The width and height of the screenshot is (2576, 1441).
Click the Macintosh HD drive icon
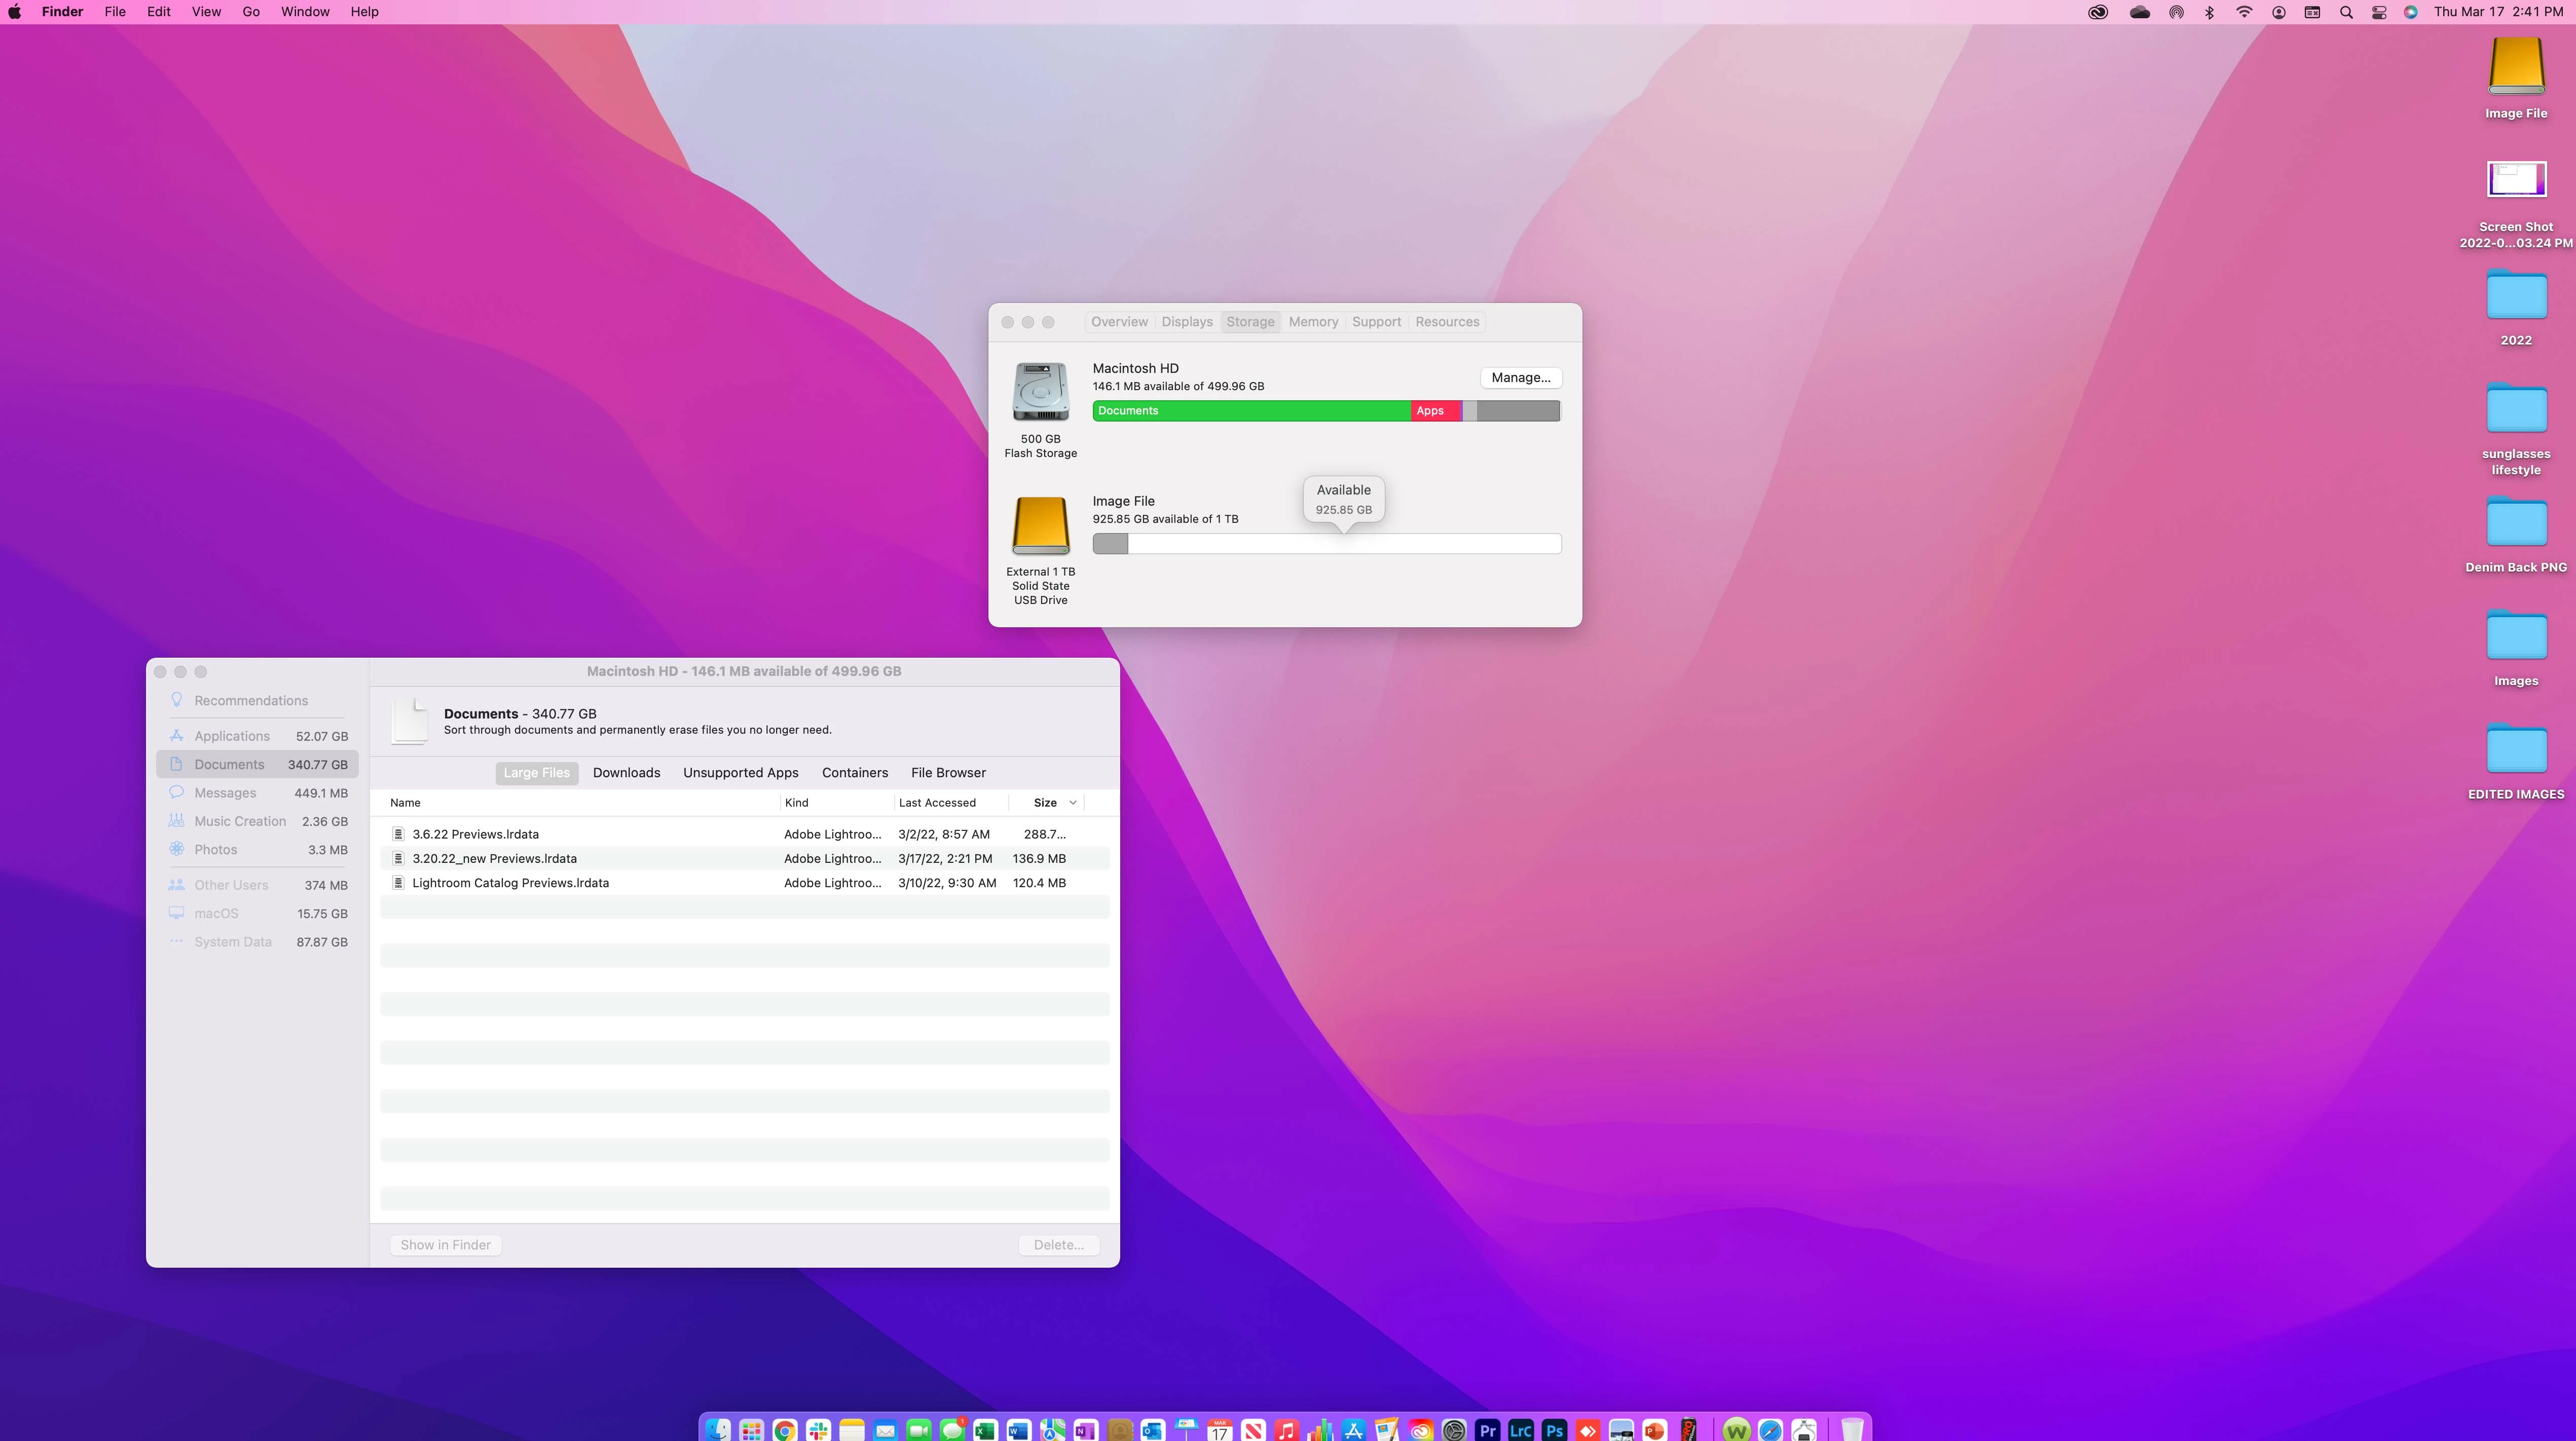pyautogui.click(x=1040, y=392)
